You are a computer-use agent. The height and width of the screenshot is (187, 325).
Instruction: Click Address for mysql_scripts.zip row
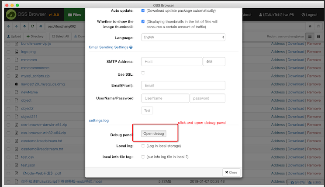click(278, 76)
